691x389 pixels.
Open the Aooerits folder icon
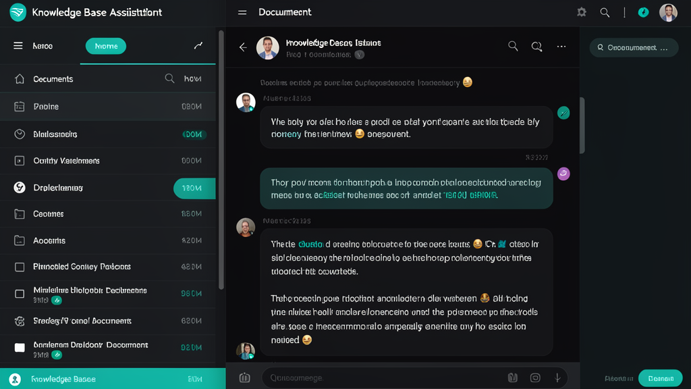coord(20,240)
